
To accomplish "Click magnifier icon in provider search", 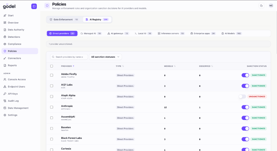I will 53,57.
